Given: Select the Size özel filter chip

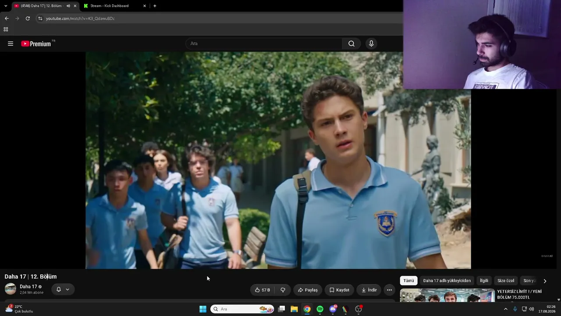Looking at the screenshot, I should (506, 281).
